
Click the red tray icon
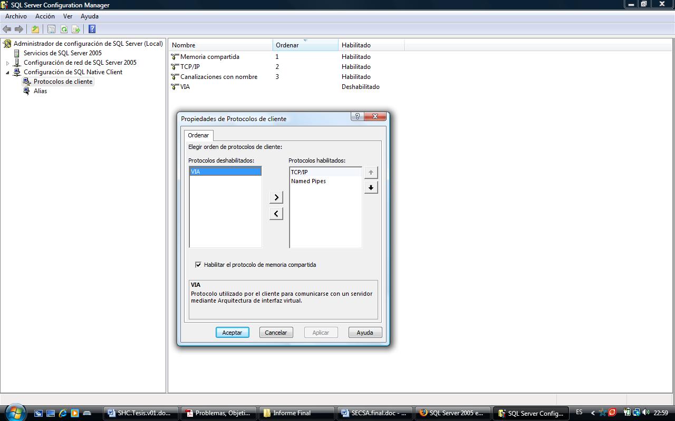(x=612, y=413)
